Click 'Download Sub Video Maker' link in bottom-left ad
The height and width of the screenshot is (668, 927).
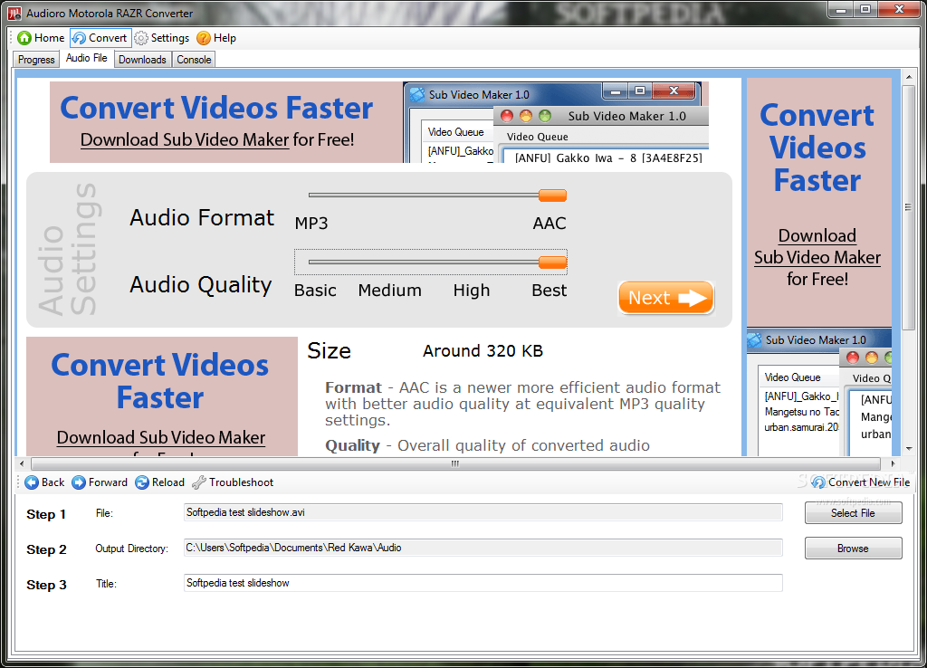coord(161,437)
